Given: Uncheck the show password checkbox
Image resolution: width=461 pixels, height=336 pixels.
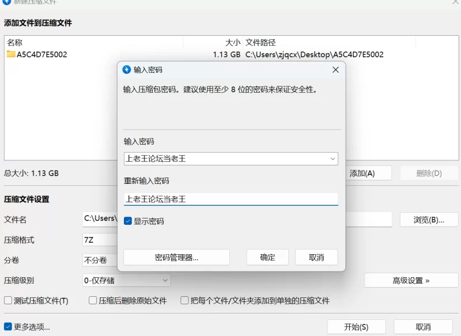Looking at the screenshot, I should pos(128,221).
